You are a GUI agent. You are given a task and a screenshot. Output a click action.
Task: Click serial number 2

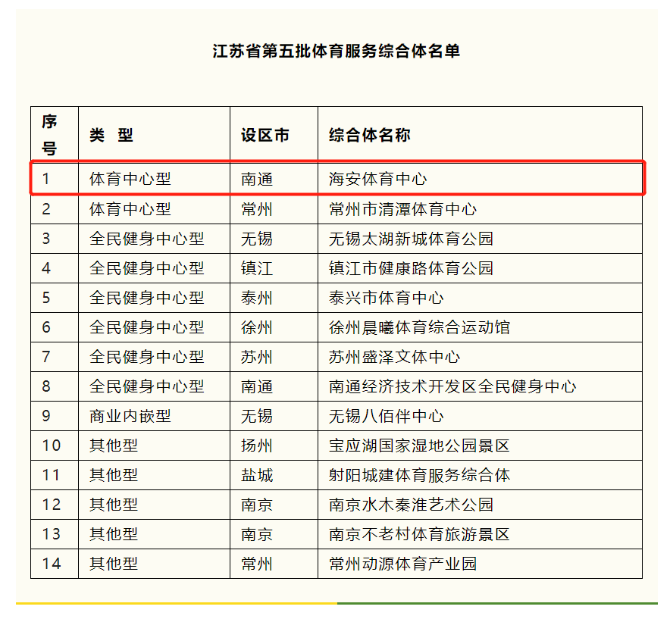[46, 209]
